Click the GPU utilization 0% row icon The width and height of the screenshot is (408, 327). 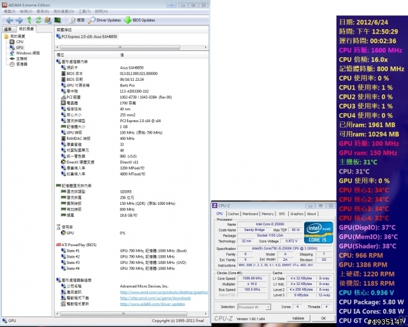coord(63,233)
